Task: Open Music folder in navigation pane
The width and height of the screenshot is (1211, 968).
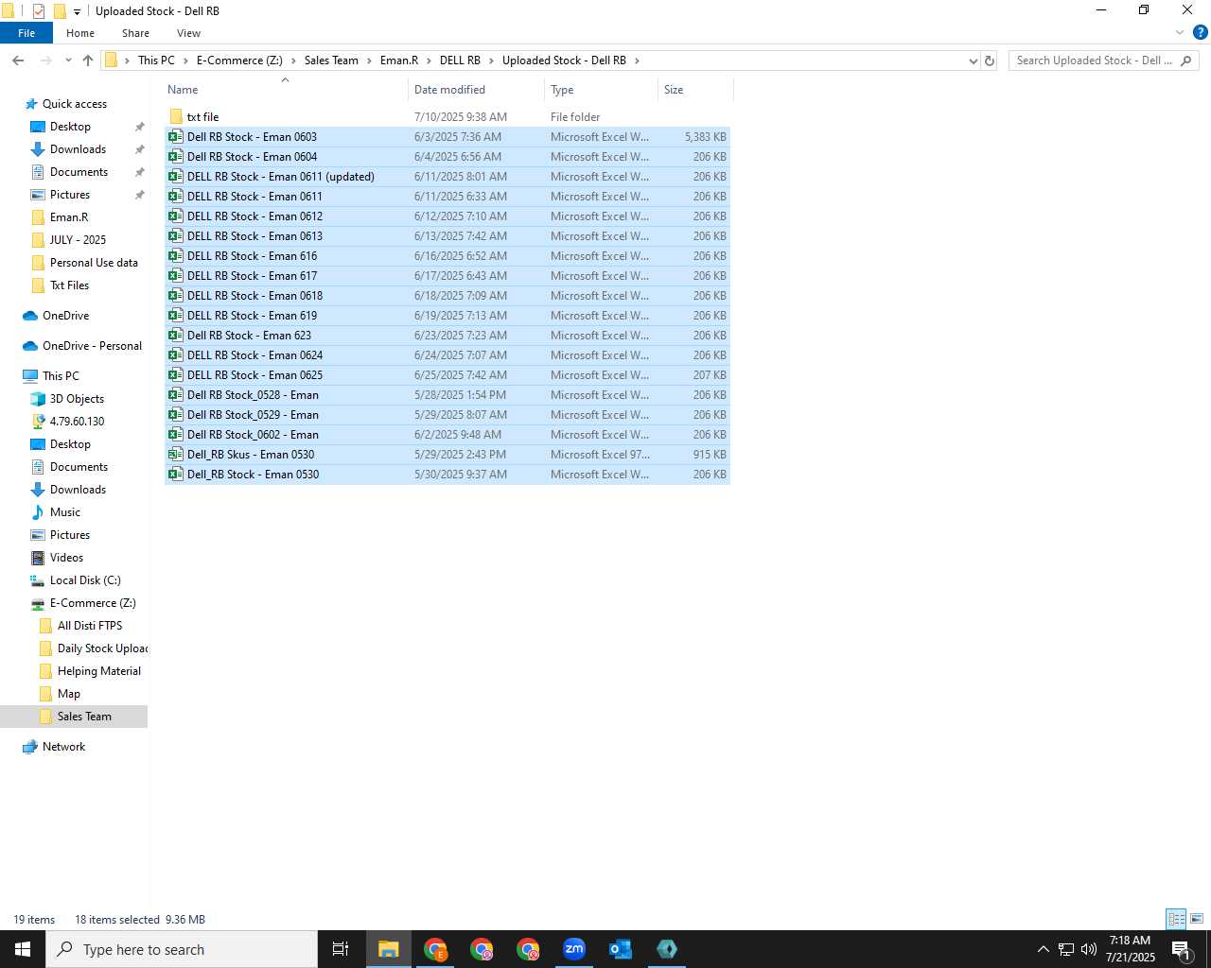Action: [65, 512]
